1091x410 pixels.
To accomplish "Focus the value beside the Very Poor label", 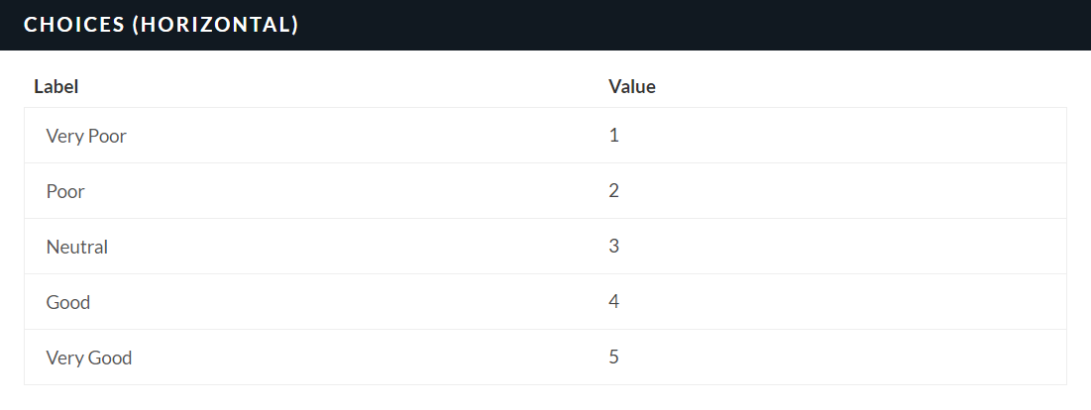I will [x=614, y=136].
